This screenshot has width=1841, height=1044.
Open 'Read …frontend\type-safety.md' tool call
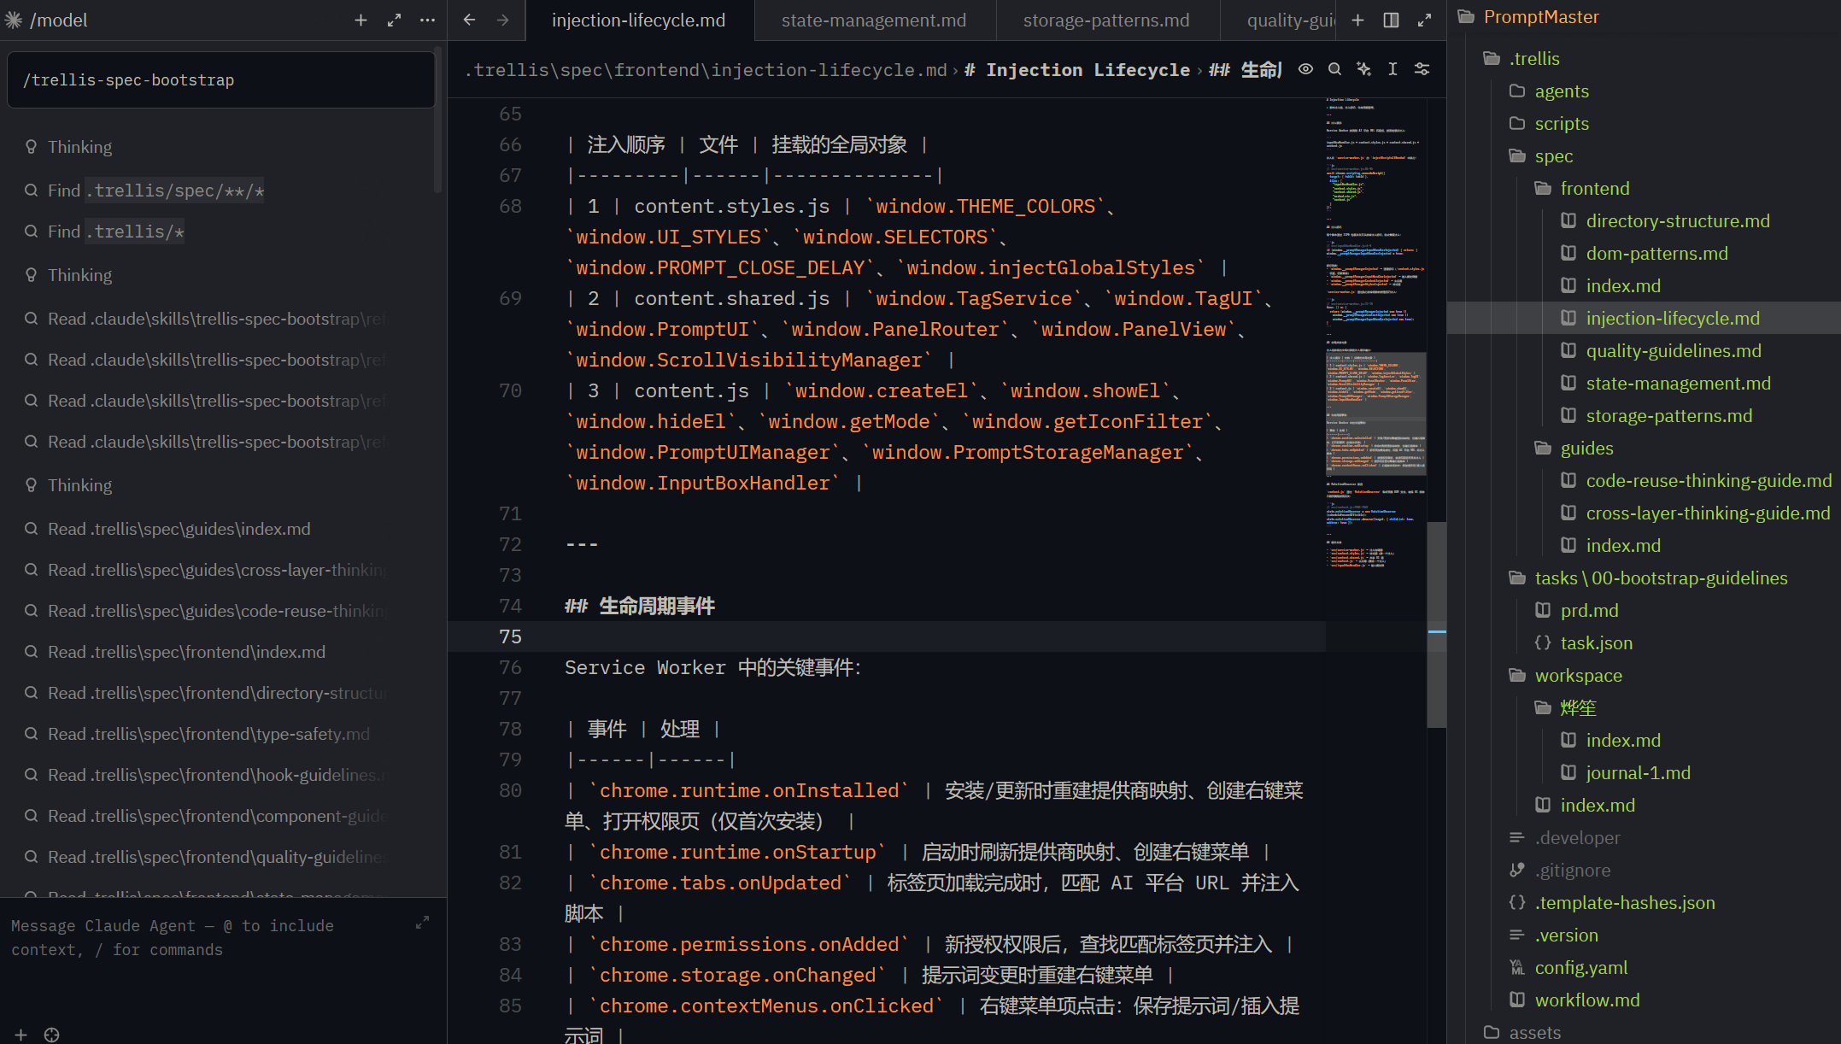tap(208, 734)
